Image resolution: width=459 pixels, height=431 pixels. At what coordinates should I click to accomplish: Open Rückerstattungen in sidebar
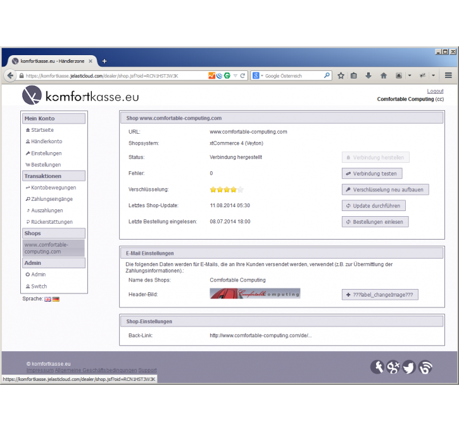[x=49, y=222]
